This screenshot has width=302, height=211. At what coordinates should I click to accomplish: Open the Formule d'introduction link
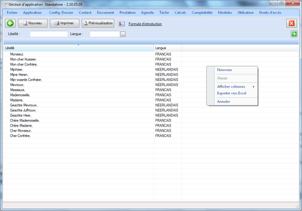pos(144,23)
